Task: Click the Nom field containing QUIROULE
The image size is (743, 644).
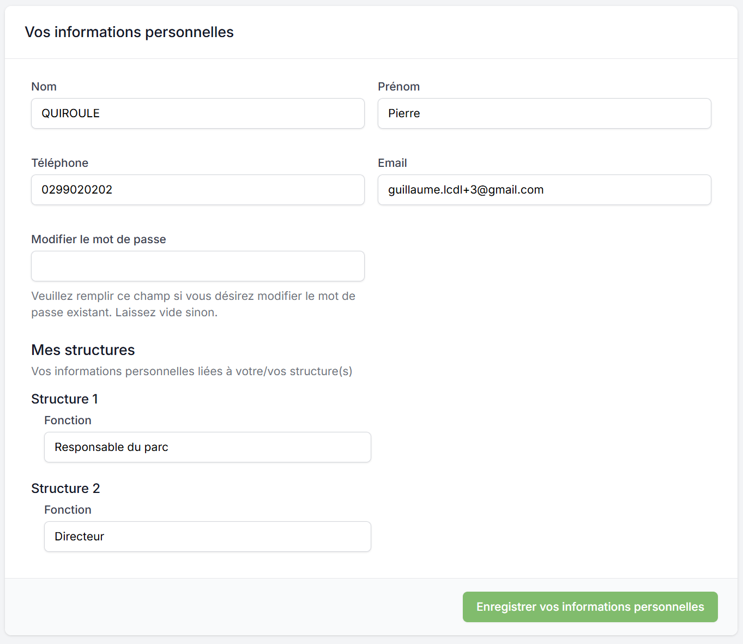Action: [197, 113]
